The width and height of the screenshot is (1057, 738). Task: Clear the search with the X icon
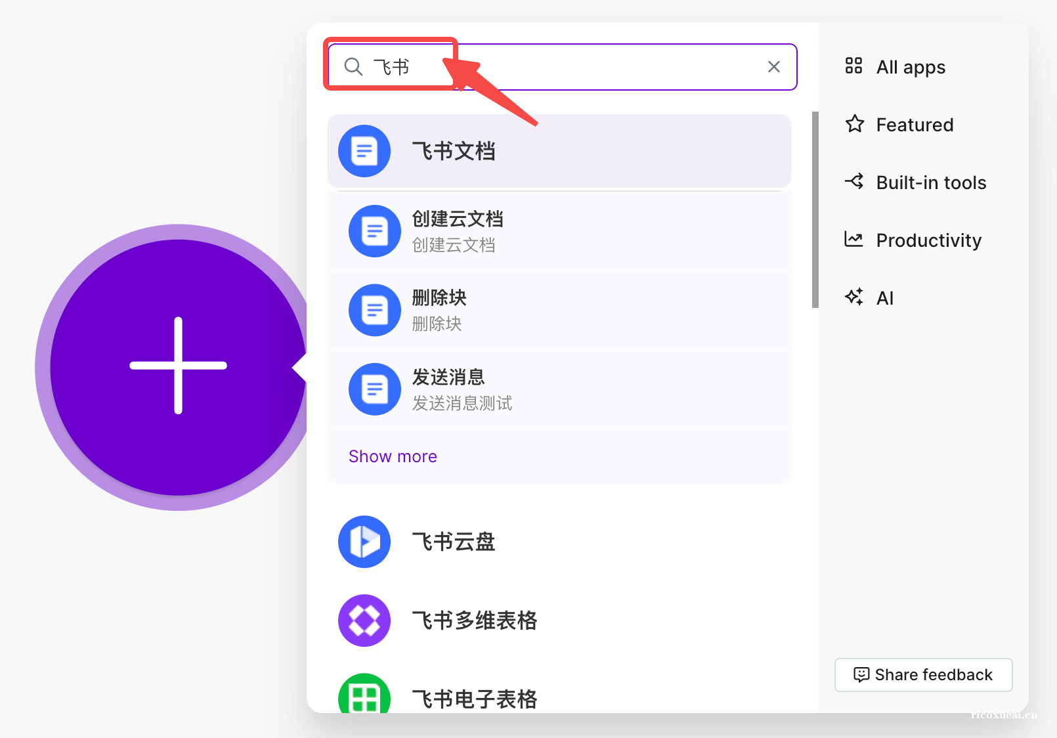click(x=774, y=66)
